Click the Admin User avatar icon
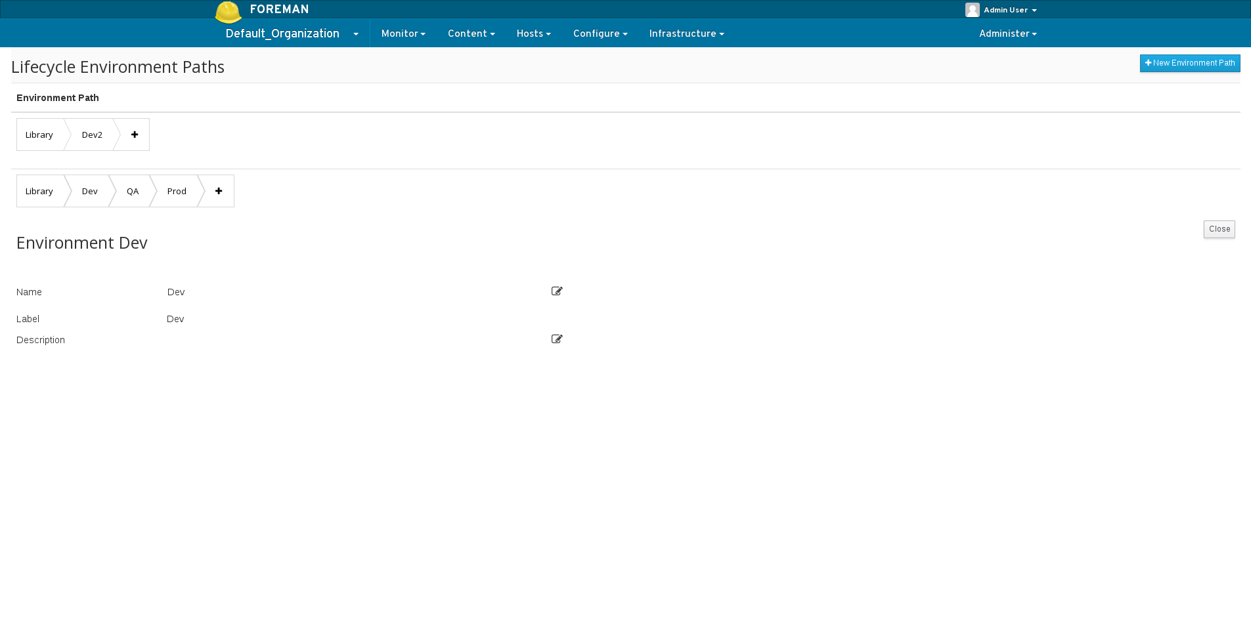 coord(973,10)
